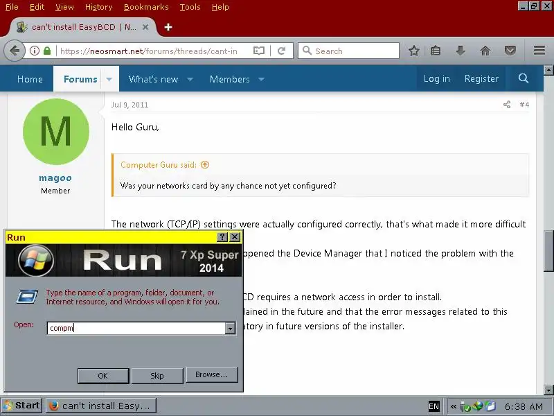Select the Forums nav tab
The width and height of the screenshot is (554, 416).
click(80, 79)
